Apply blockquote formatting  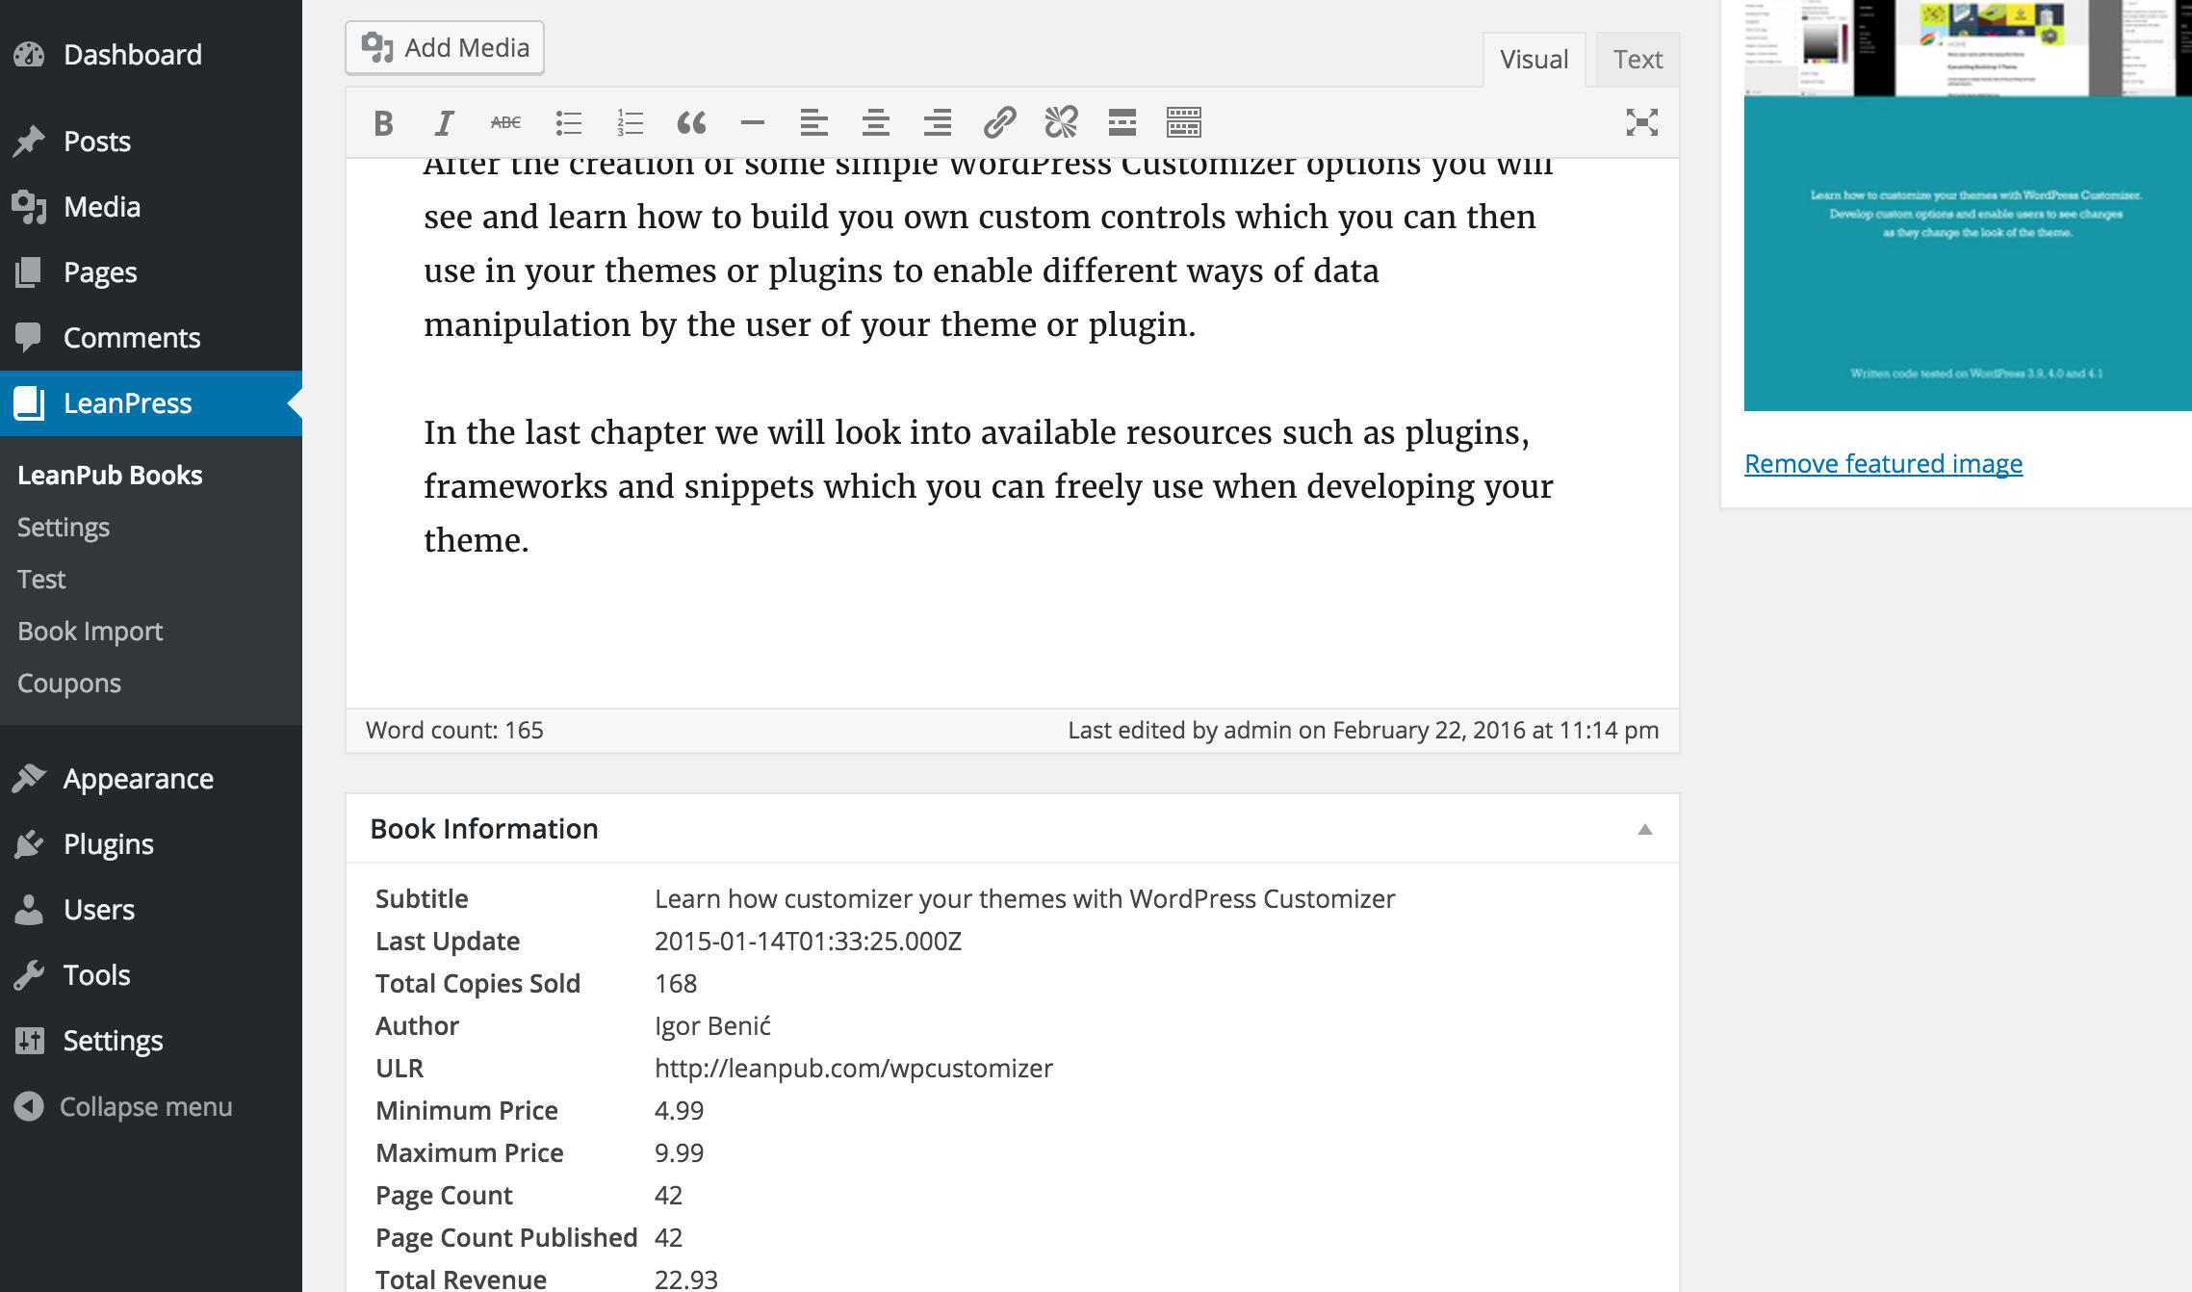click(691, 122)
